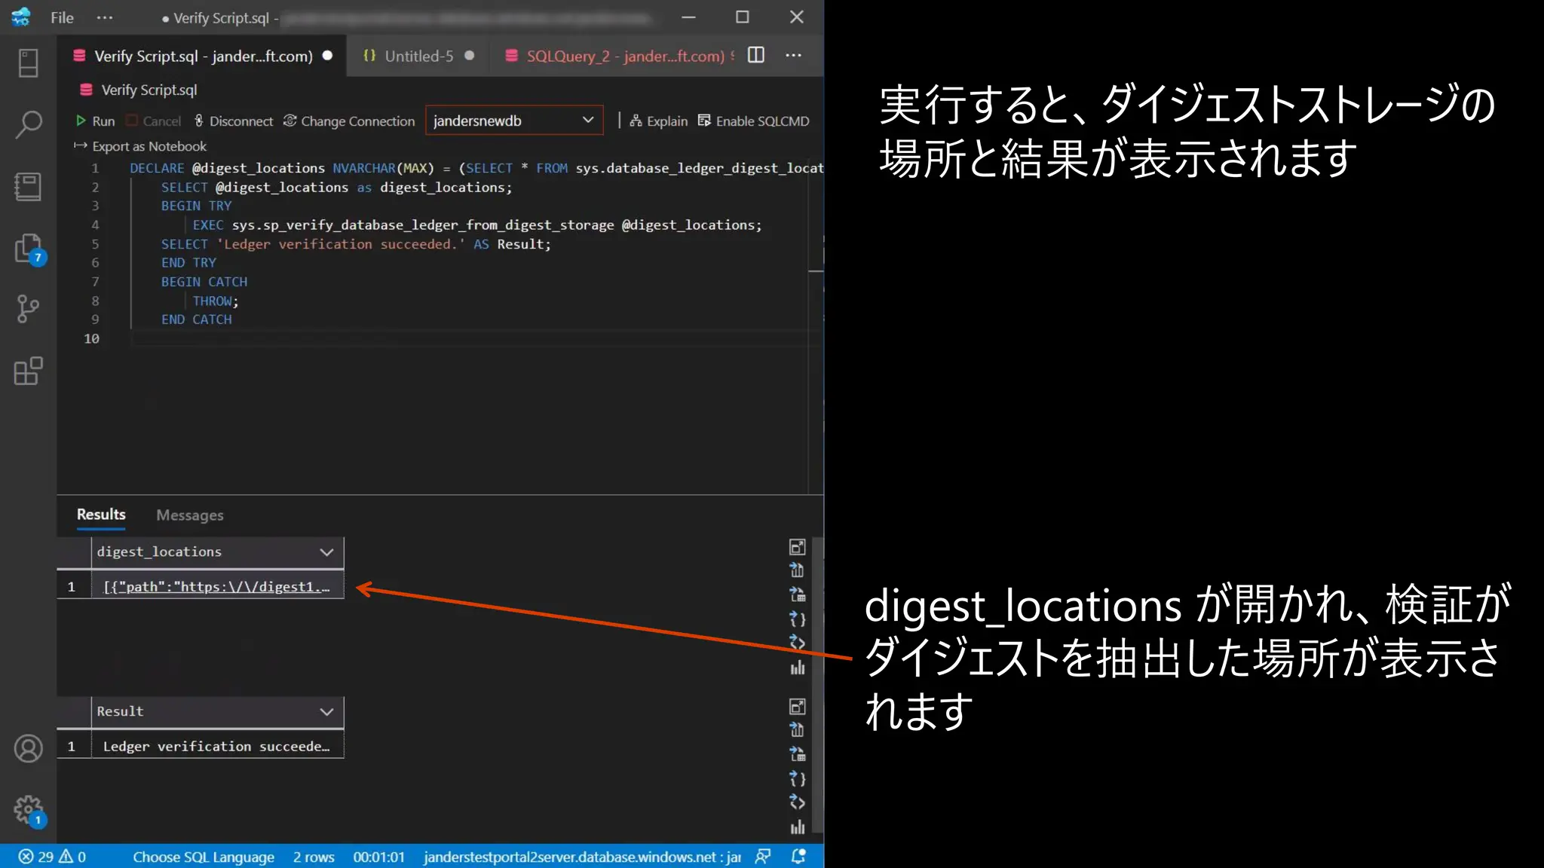
Task: Open the jandersnewdb database dropdown
Action: click(x=514, y=121)
